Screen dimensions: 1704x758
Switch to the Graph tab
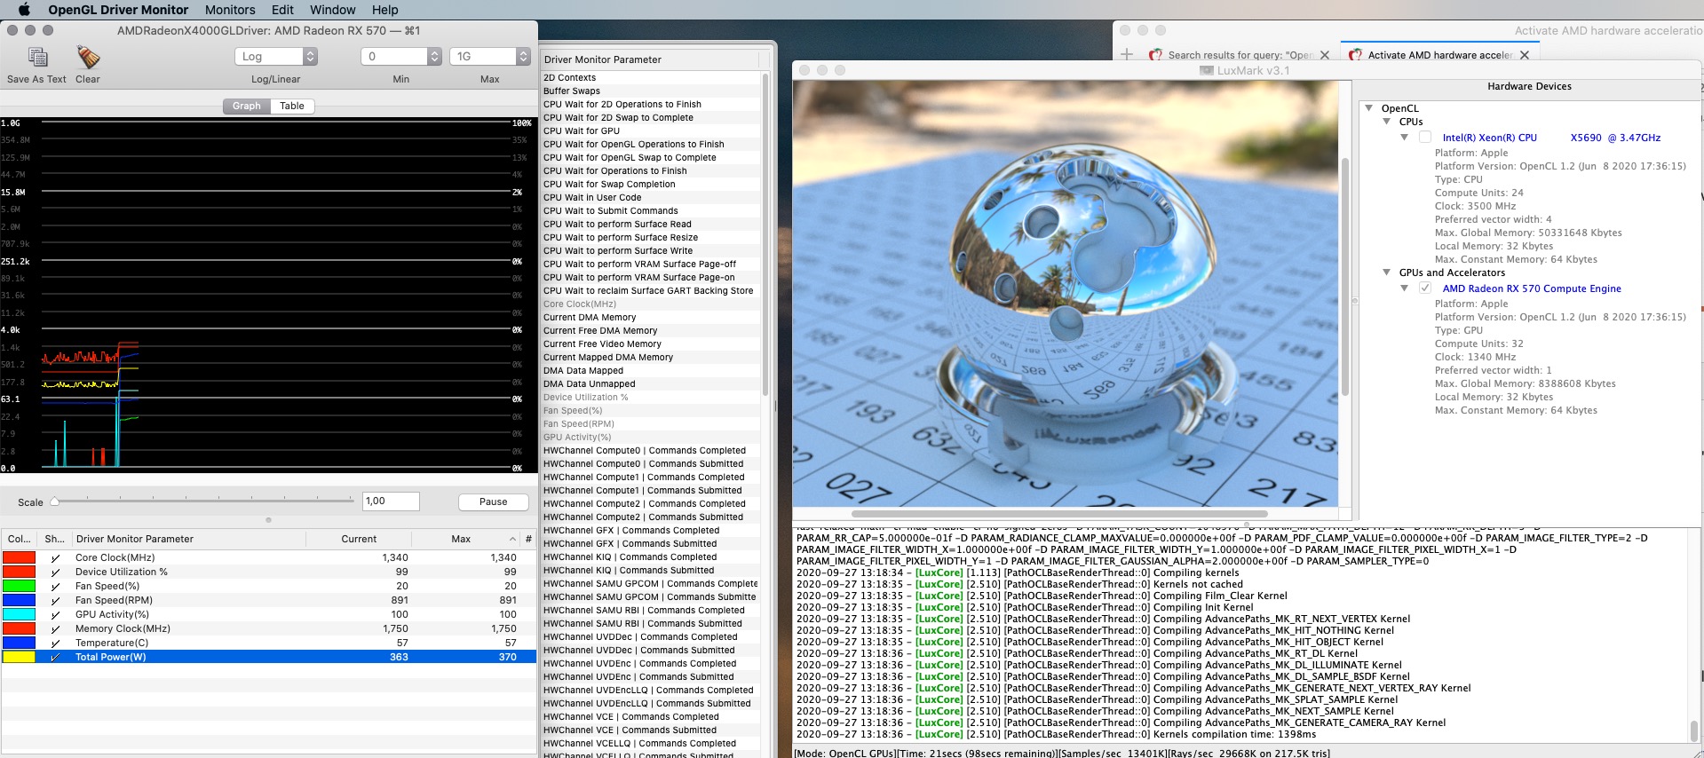click(x=247, y=106)
